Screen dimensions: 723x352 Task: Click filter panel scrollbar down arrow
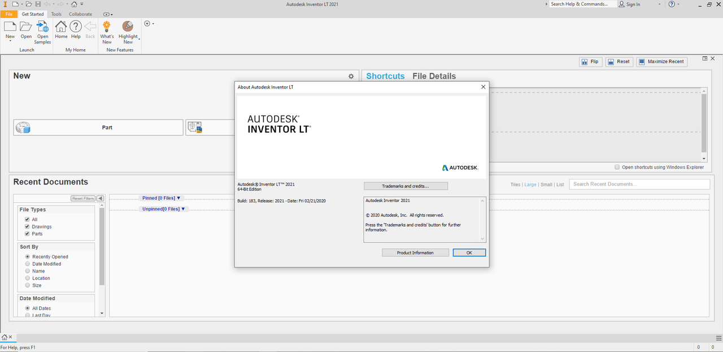click(102, 313)
